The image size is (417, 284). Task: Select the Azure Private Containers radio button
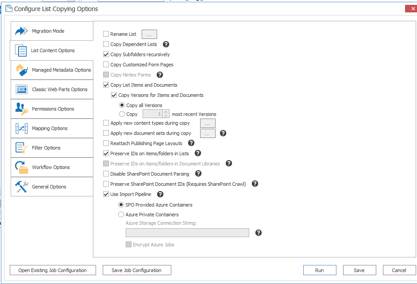pyautogui.click(x=121, y=214)
